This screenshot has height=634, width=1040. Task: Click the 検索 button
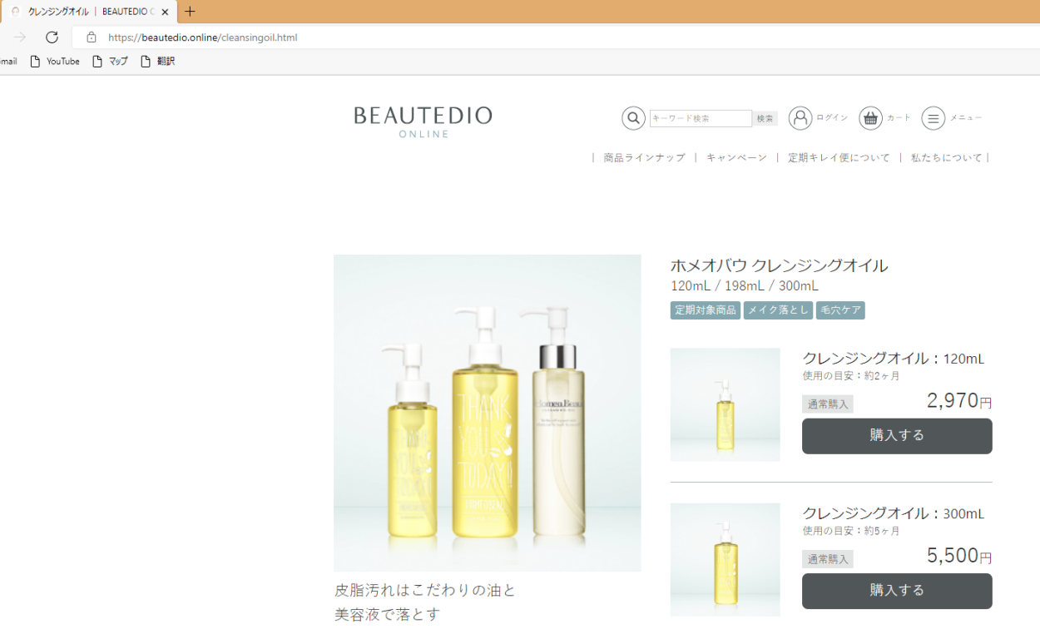tap(765, 118)
